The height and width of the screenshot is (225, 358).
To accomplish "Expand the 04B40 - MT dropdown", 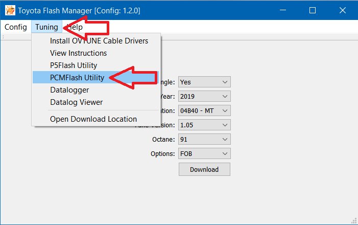I will pyautogui.click(x=204, y=111).
